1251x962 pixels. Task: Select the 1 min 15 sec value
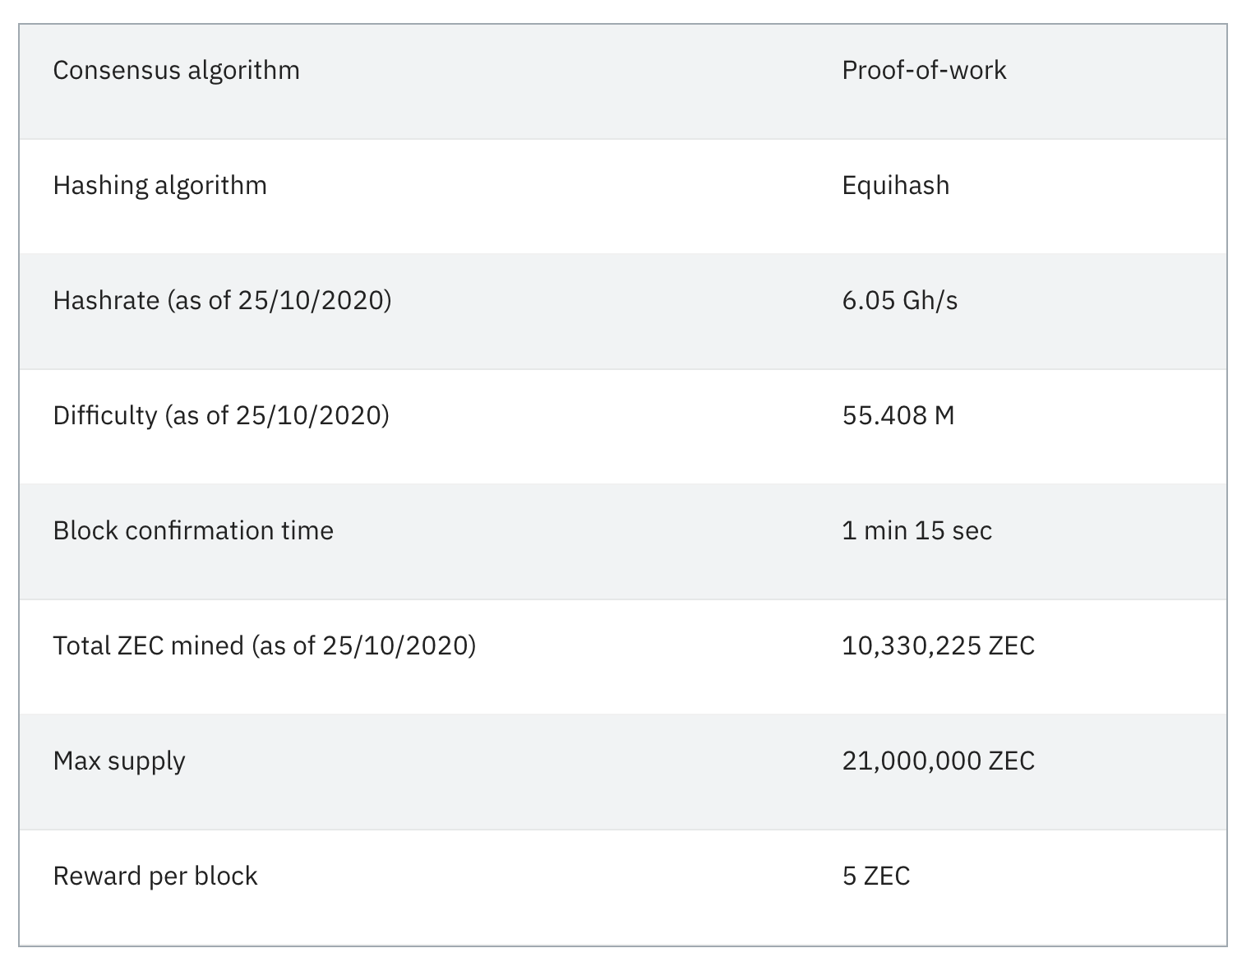[x=916, y=530]
